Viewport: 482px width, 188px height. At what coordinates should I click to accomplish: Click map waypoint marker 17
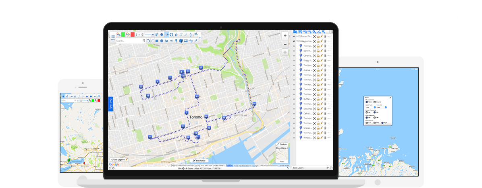tap(201, 67)
